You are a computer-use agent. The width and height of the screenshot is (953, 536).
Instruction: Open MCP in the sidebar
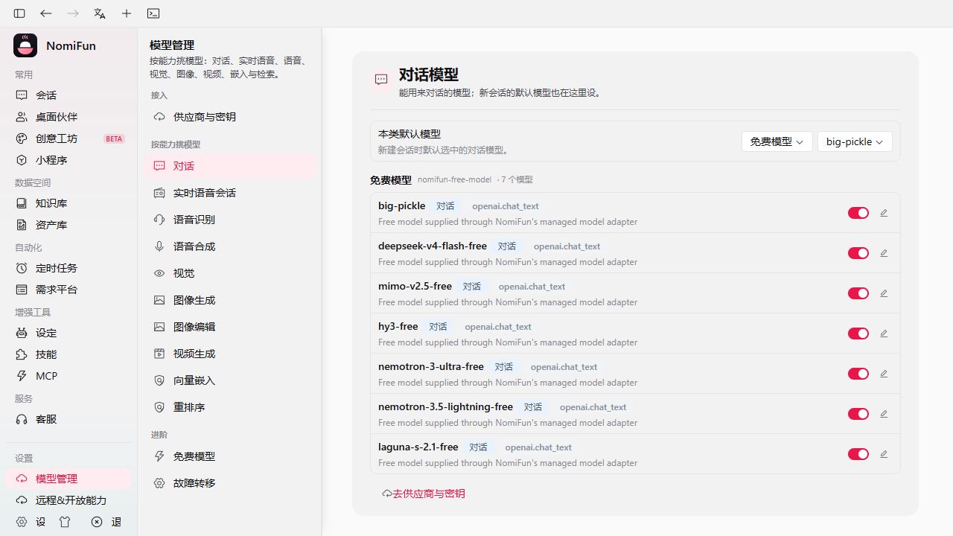[x=68, y=376]
